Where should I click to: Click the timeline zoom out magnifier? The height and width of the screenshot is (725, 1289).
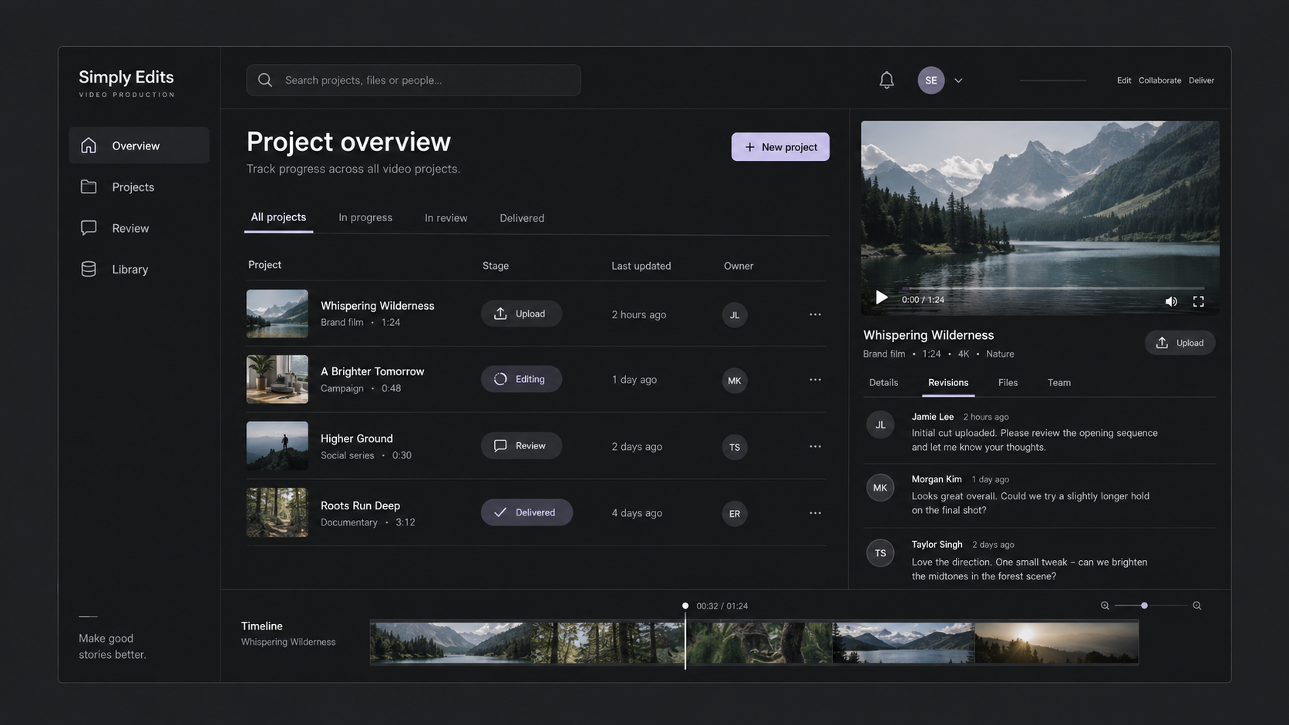pos(1105,606)
